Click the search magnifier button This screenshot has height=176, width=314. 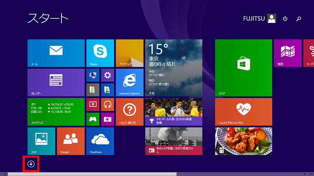[x=299, y=19]
